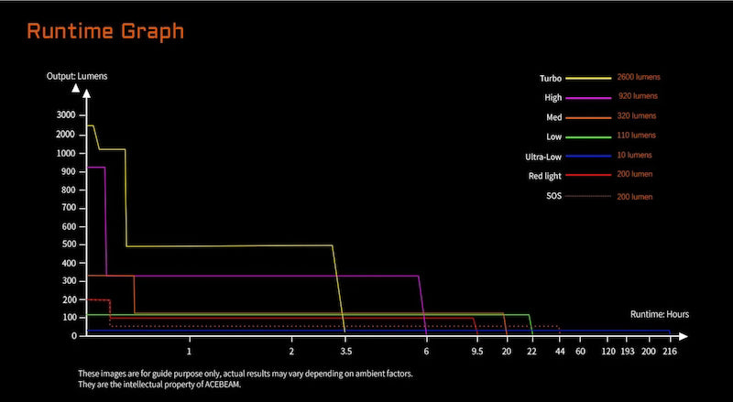Click the 9.5 hour mark on x-axis
The image size is (733, 402).
point(477,352)
